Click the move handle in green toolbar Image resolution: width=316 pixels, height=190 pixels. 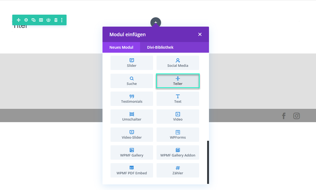tap(19, 20)
